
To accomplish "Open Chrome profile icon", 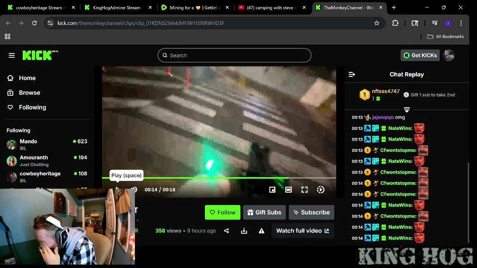I will 448,23.
